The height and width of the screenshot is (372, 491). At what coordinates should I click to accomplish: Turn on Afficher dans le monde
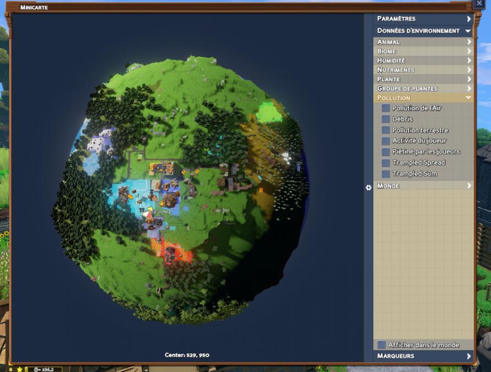[381, 345]
